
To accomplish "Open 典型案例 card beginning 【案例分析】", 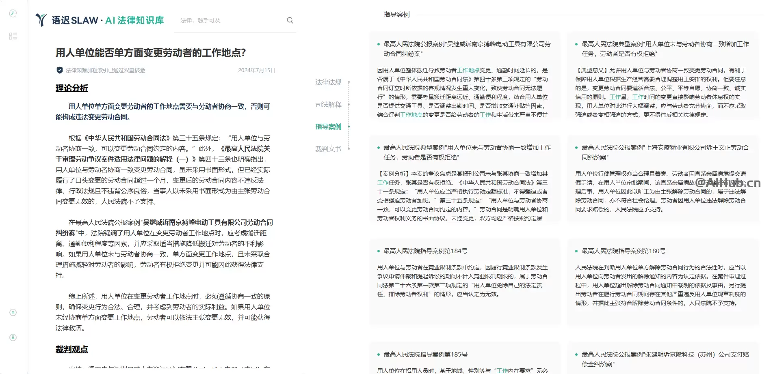I will pyautogui.click(x=465, y=178).
